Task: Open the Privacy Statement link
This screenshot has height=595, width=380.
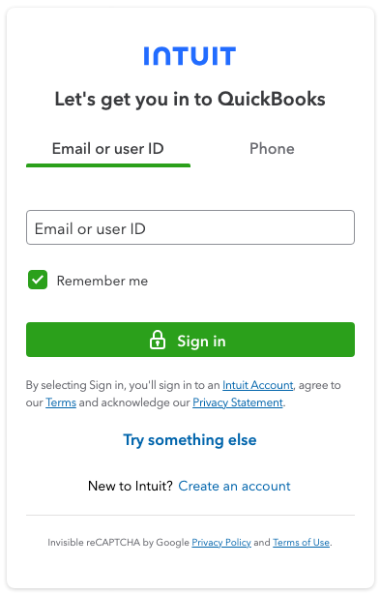Action: 238,402
